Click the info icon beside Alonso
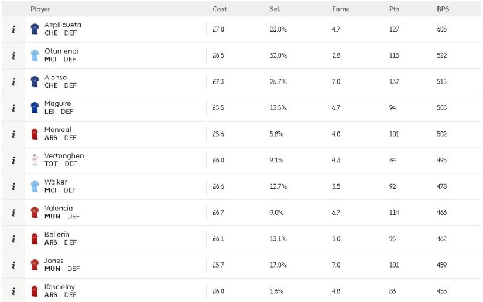Viewport: 483px width, 302px height. [13, 82]
